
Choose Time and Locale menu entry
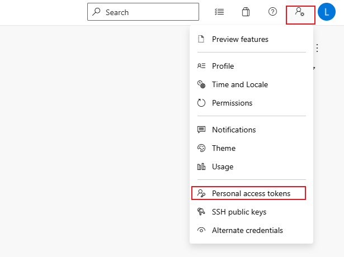pos(239,84)
